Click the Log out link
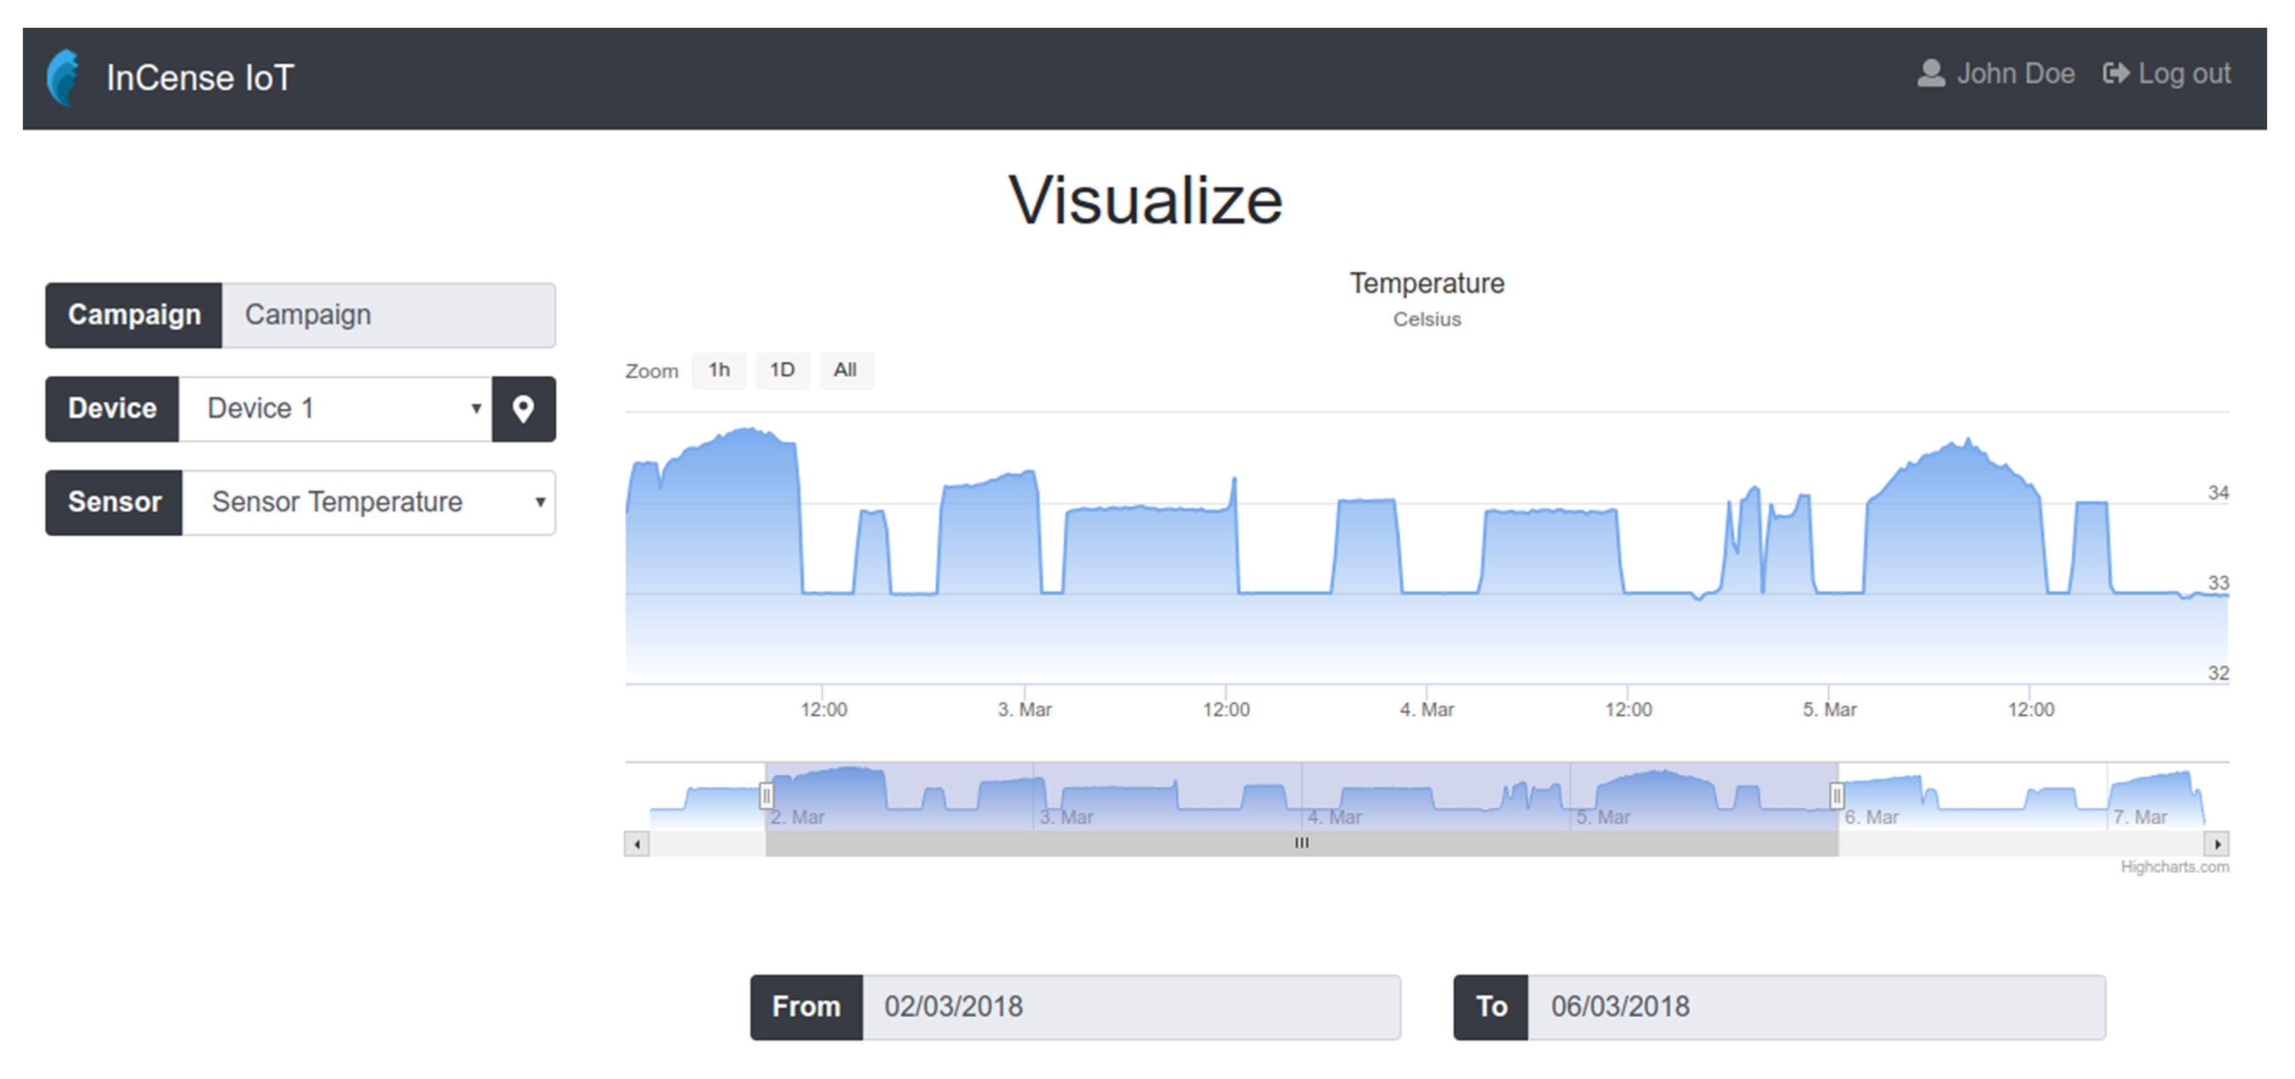Viewport: 2295px width, 1079px height. point(2167,74)
